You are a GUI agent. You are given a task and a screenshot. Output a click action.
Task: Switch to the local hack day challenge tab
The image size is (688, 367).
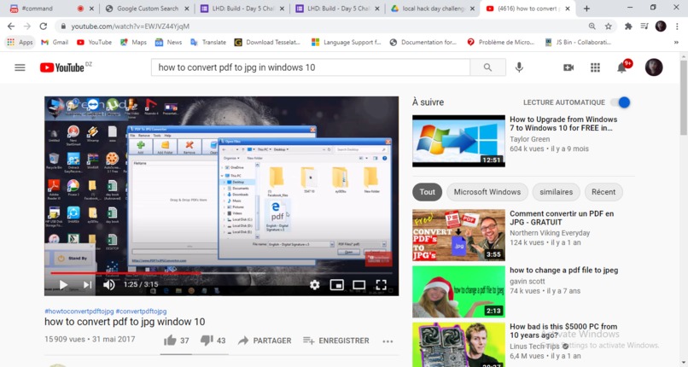click(x=433, y=9)
